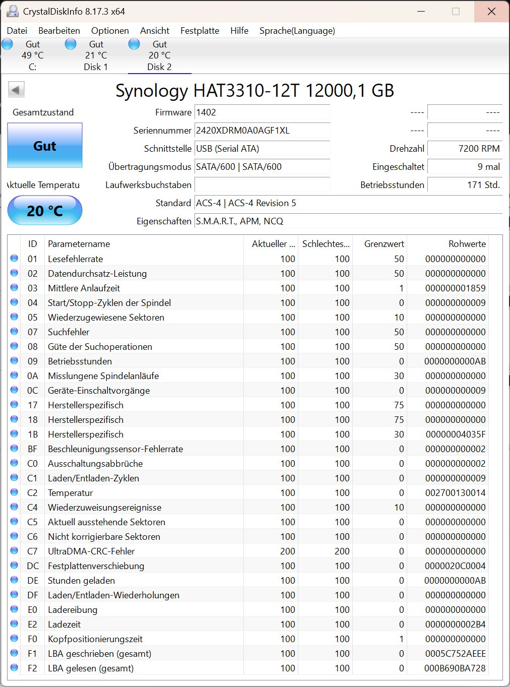Open the Festplatte menu
Image resolution: width=510 pixels, height=687 pixels.
(200, 31)
